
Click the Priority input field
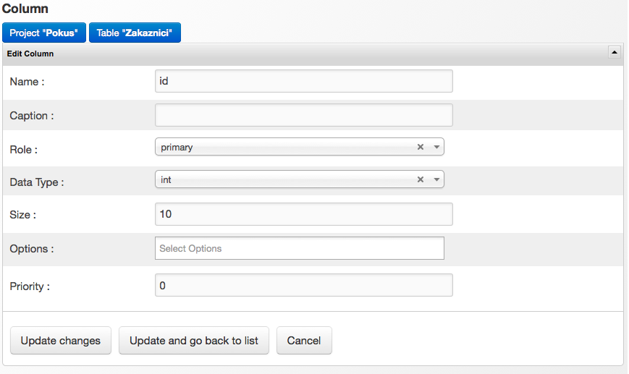(304, 285)
